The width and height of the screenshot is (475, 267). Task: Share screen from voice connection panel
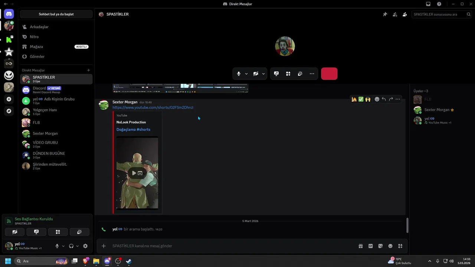coord(36,232)
